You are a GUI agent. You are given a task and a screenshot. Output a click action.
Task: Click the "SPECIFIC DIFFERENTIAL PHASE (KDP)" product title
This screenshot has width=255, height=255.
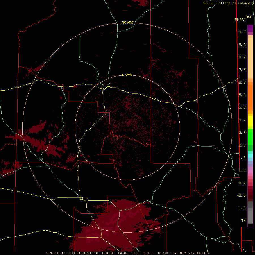pyautogui.click(x=88, y=253)
